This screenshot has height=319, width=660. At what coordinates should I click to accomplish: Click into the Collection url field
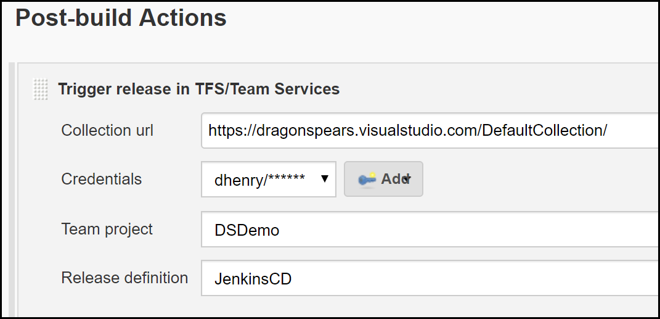pos(430,131)
